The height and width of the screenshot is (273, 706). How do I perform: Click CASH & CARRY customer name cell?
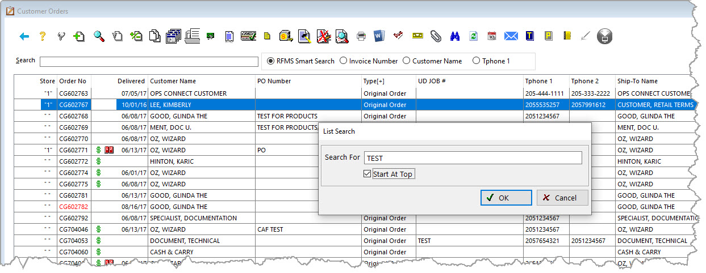tap(202, 252)
